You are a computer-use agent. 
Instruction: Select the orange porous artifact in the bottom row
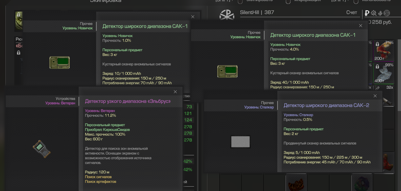coord(296,184)
